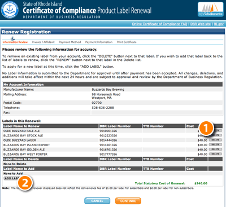Click the OLDE BUZZARD LAGER label name
226x207 pixels.
point(20,140)
